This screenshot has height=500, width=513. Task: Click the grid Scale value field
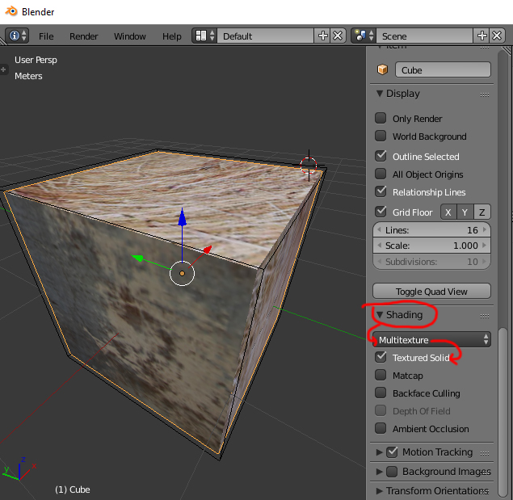431,246
